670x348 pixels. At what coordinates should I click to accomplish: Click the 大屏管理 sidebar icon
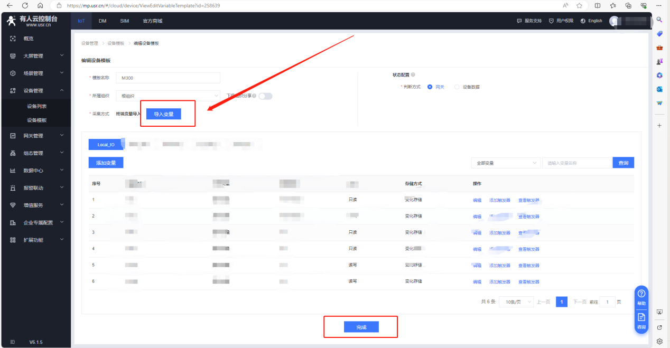click(x=13, y=56)
